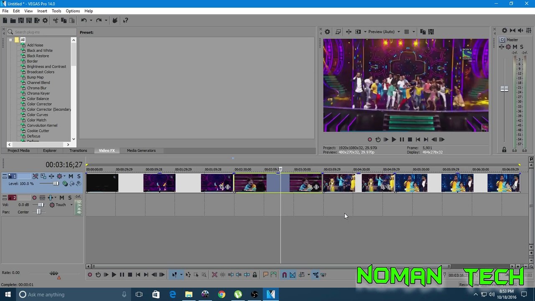Pause the video preview
The image size is (535, 301).
[402, 140]
